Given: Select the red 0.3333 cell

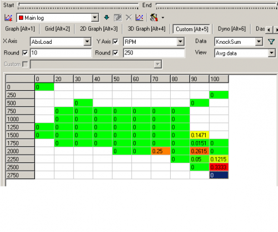Looking at the screenshot, I should point(219,167).
